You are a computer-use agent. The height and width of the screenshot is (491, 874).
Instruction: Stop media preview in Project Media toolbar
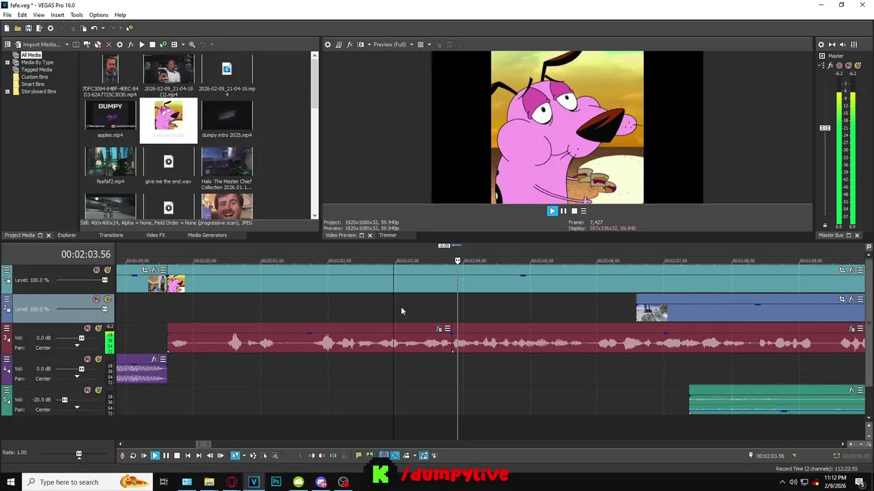(152, 44)
